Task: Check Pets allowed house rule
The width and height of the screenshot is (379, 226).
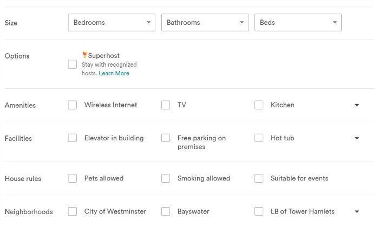Action: pos(73,178)
